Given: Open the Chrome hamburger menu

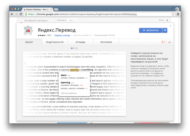Looking at the screenshot, I should [178, 14].
